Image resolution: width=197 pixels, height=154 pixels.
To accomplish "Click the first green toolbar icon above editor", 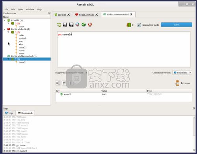I will 59,25.
